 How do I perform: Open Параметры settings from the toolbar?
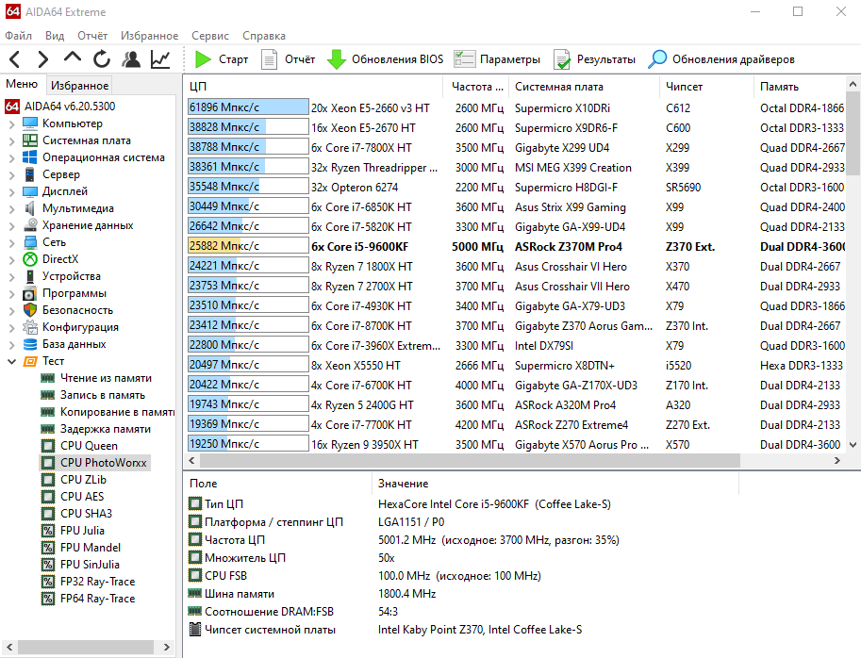coord(463,59)
